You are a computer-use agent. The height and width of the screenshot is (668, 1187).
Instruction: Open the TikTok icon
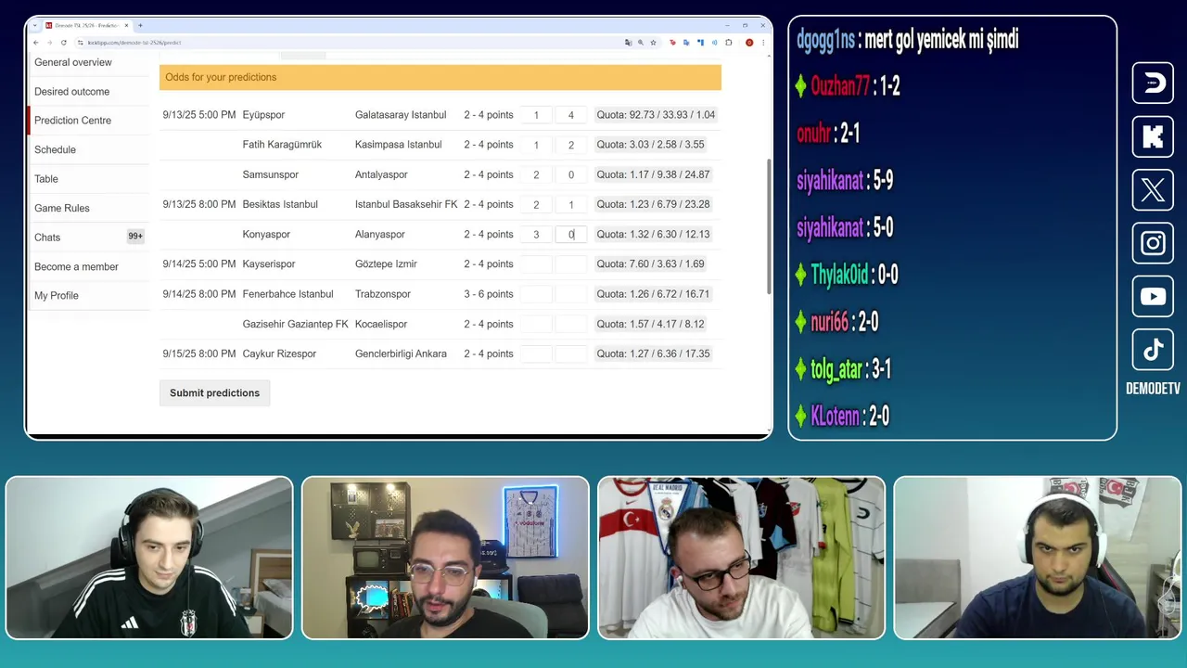(1153, 350)
